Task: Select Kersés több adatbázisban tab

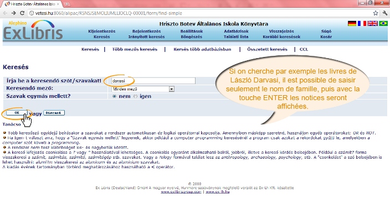Action: coord(202,49)
